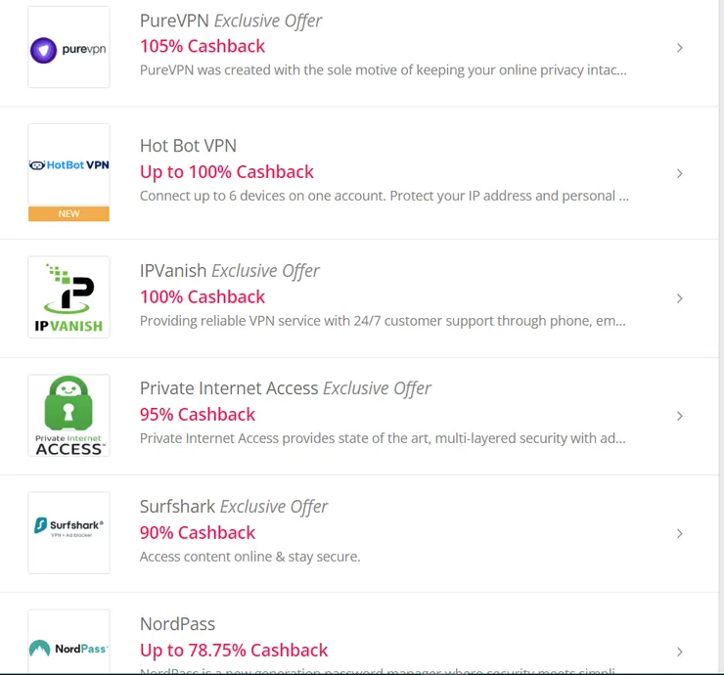Click the HotBot VPN logo
Screen dimensions: 724x675
(x=68, y=165)
